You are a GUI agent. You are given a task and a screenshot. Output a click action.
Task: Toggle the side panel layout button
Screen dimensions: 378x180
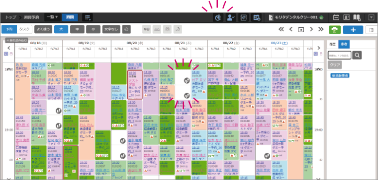(371, 30)
